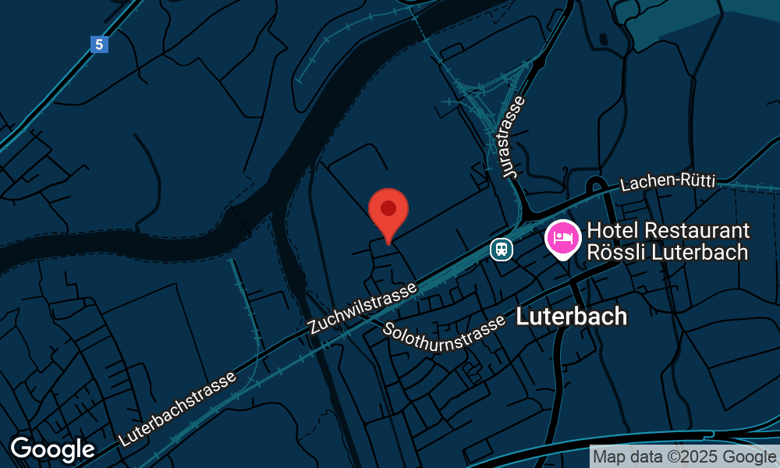Image resolution: width=780 pixels, height=468 pixels.
Task: Open the Map data ©2025 Google attribution
Action: click(x=685, y=456)
